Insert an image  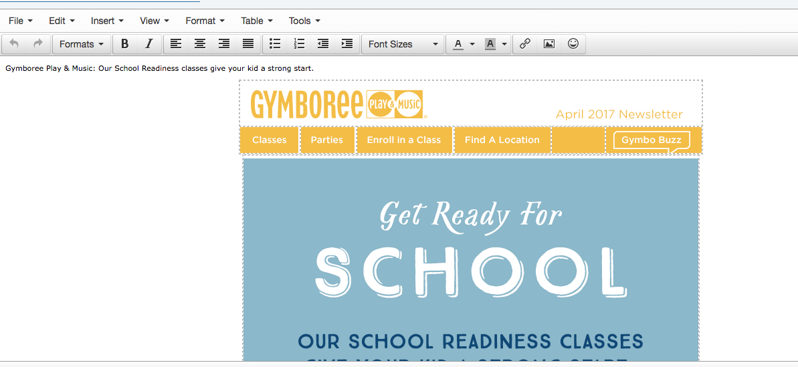(548, 44)
